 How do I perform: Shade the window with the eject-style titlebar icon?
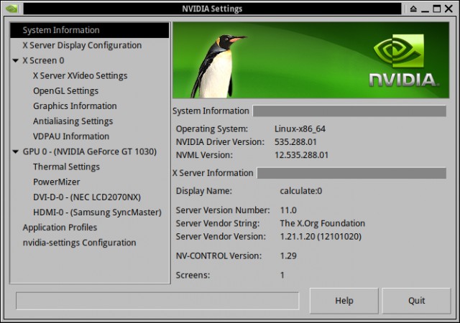pyautogui.click(x=413, y=9)
